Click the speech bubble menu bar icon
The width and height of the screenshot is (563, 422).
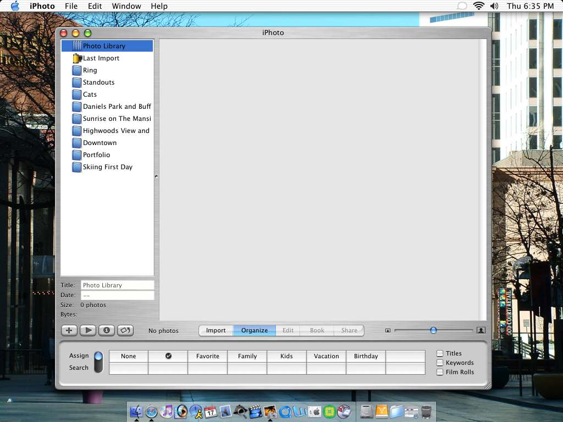pos(462,5)
